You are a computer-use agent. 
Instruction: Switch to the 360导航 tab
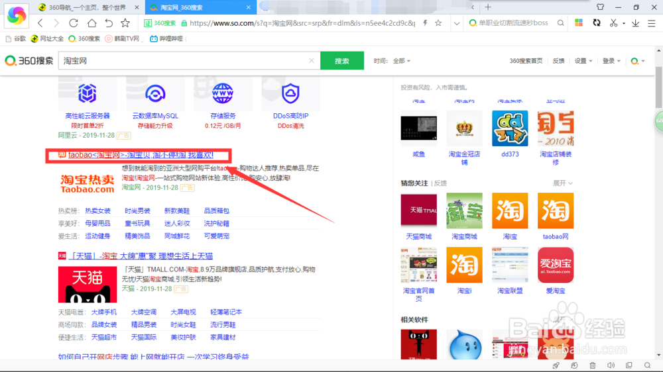tap(88, 7)
